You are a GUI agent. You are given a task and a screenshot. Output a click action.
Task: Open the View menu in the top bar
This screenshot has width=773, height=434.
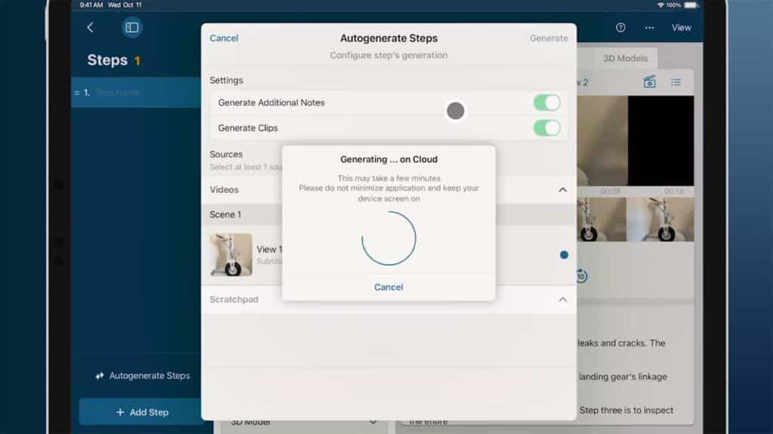pos(681,28)
